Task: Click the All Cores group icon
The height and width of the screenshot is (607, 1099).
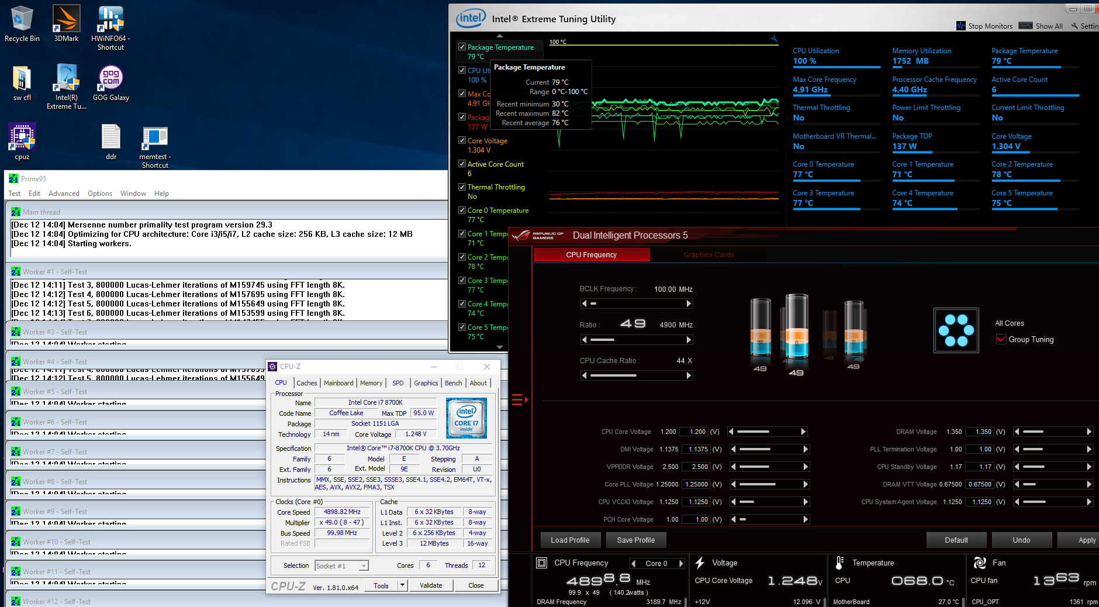Action: point(956,330)
